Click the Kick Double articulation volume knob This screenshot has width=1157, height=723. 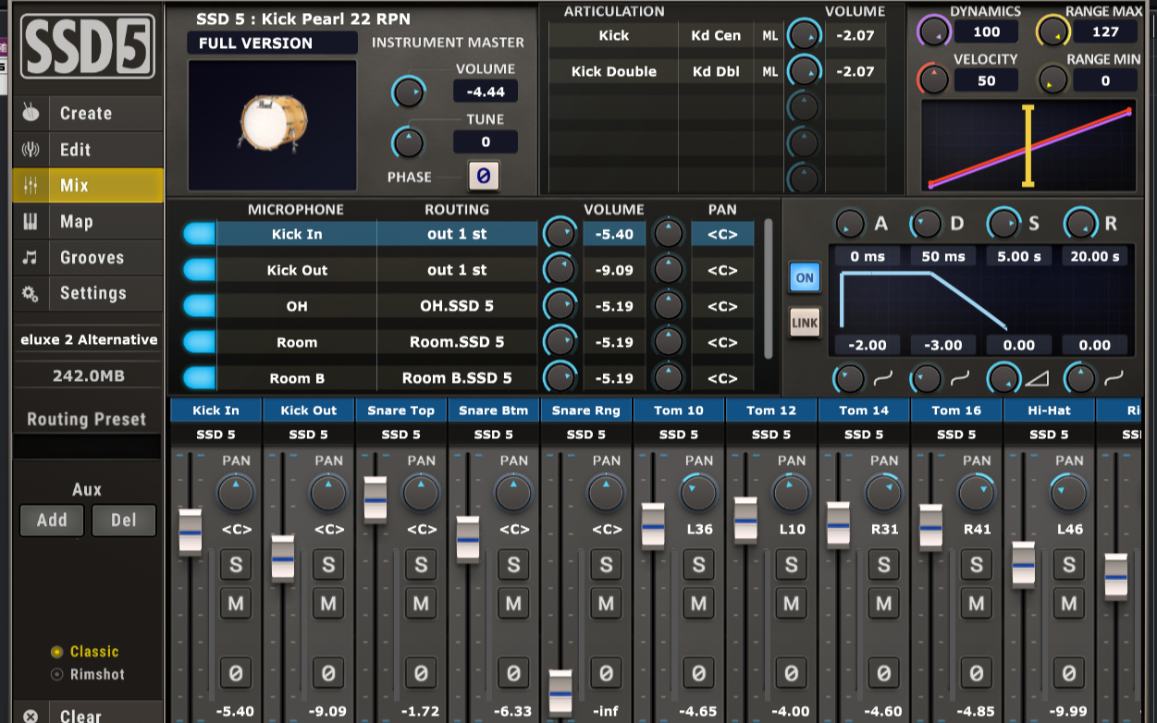pos(804,71)
